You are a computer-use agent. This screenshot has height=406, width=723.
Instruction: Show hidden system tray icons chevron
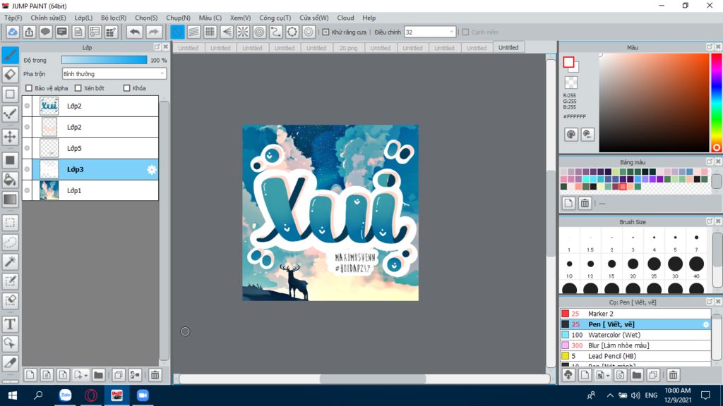609,395
